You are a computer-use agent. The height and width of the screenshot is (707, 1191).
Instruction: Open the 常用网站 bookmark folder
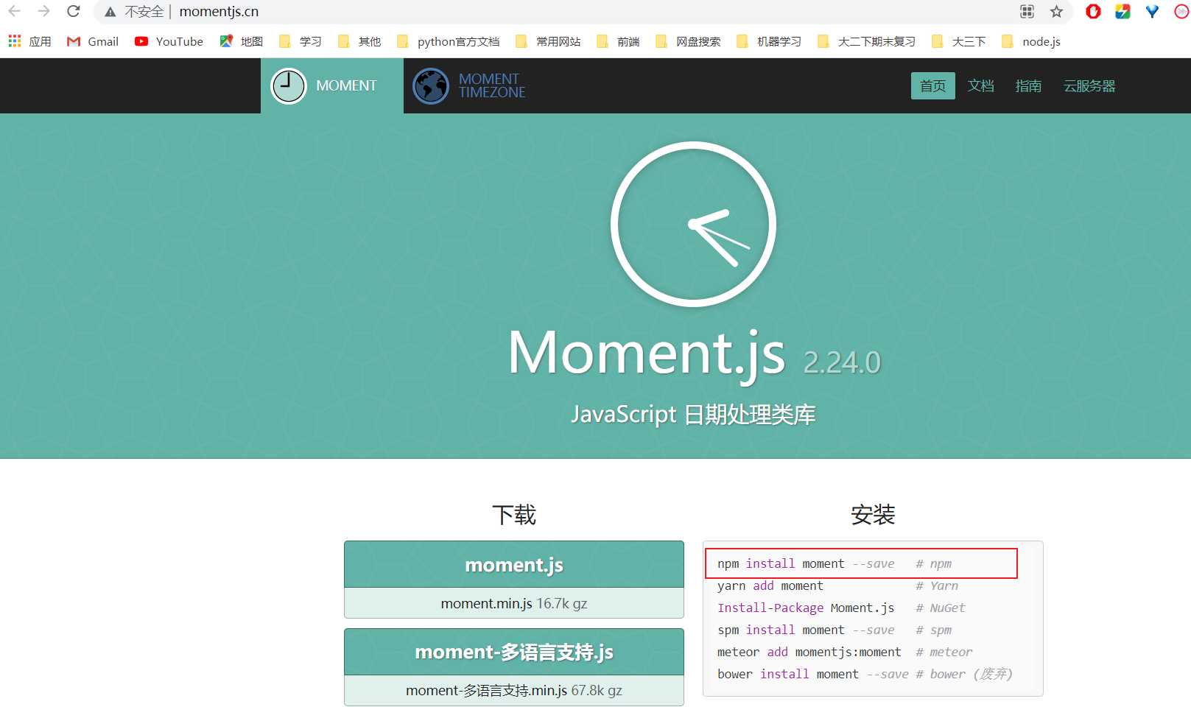[548, 41]
